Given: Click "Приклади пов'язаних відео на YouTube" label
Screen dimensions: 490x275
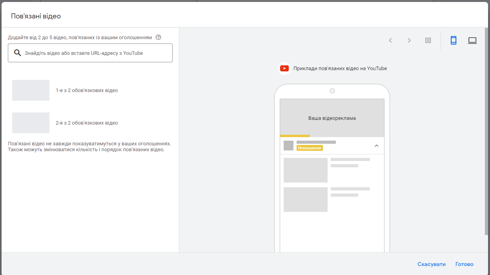Looking at the screenshot, I should [x=340, y=69].
